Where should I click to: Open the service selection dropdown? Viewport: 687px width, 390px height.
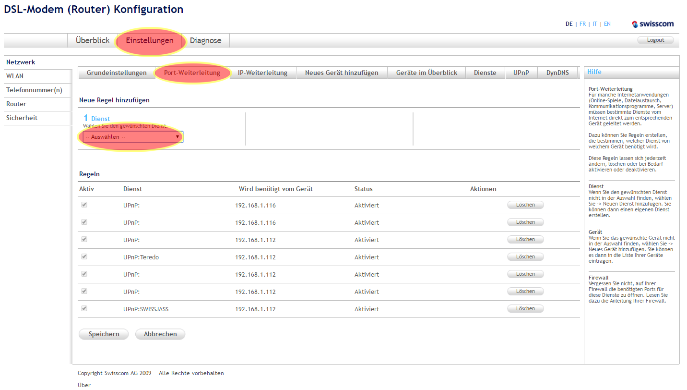tap(132, 137)
